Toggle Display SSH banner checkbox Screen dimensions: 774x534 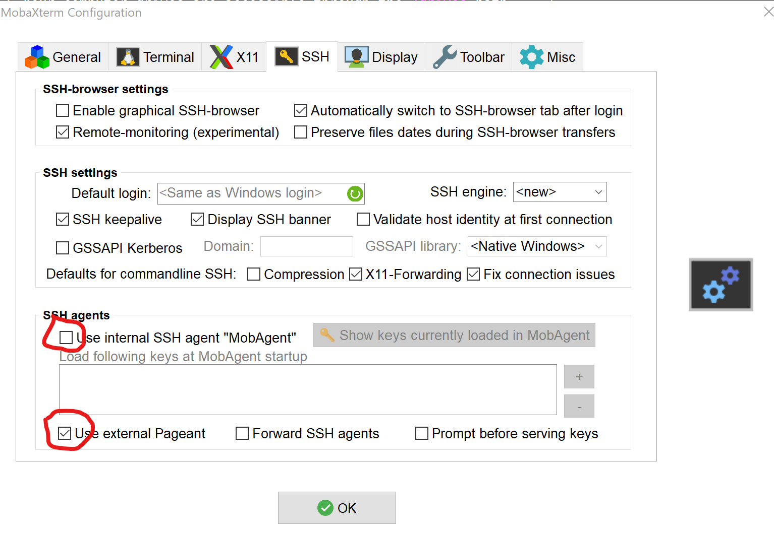click(197, 219)
